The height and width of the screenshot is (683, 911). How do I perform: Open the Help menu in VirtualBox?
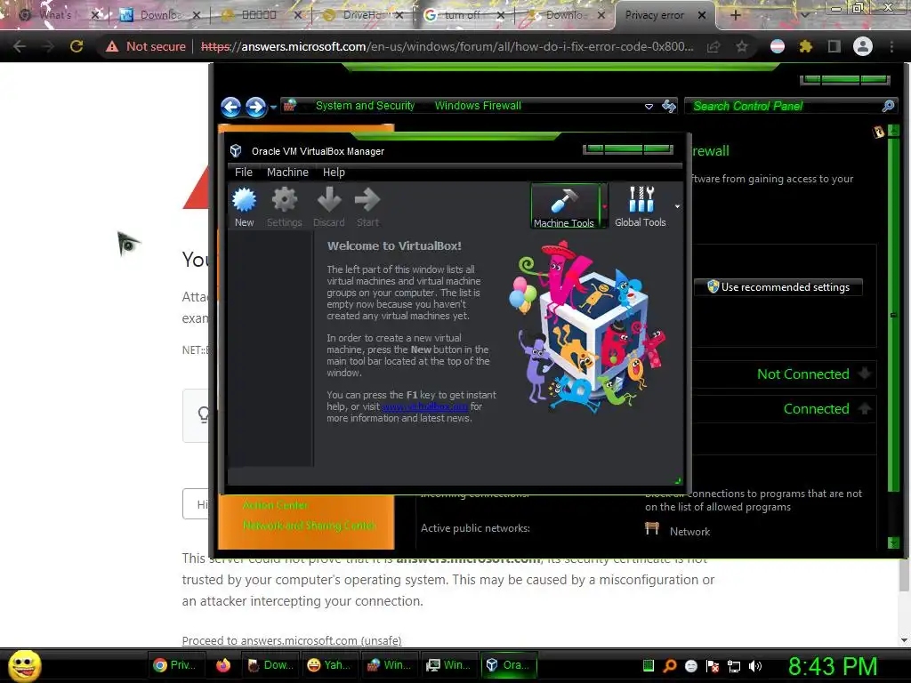334,172
